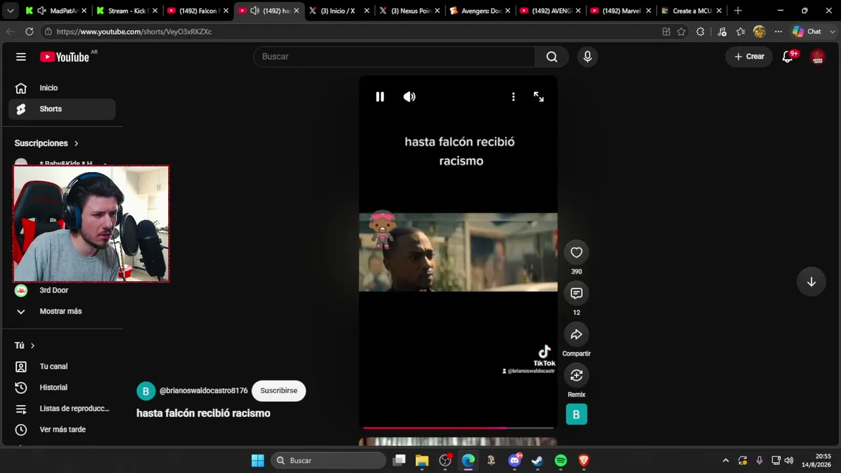Switch to the (1492) Falcon YouTube tab
Screen dimensions: 841x473
(x=197, y=11)
